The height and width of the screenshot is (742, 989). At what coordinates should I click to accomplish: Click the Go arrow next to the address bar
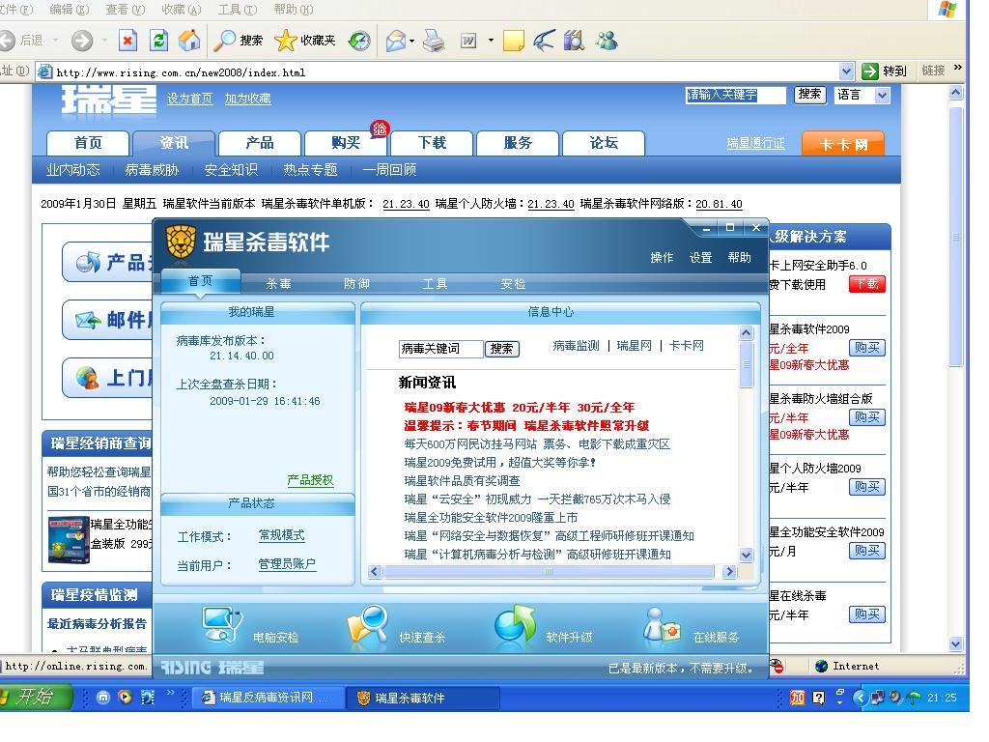tap(870, 71)
